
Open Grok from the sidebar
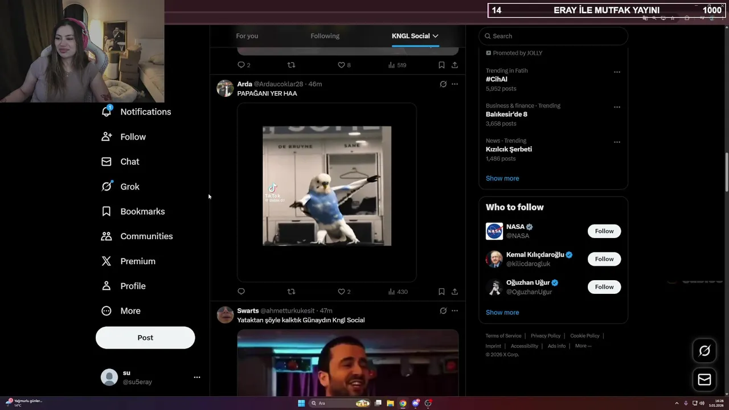click(120, 187)
